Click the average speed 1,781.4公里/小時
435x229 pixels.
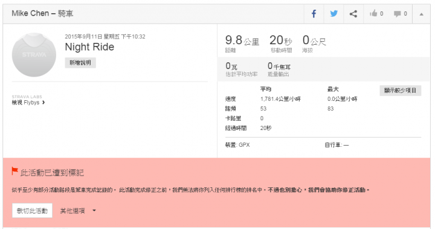(x=280, y=99)
